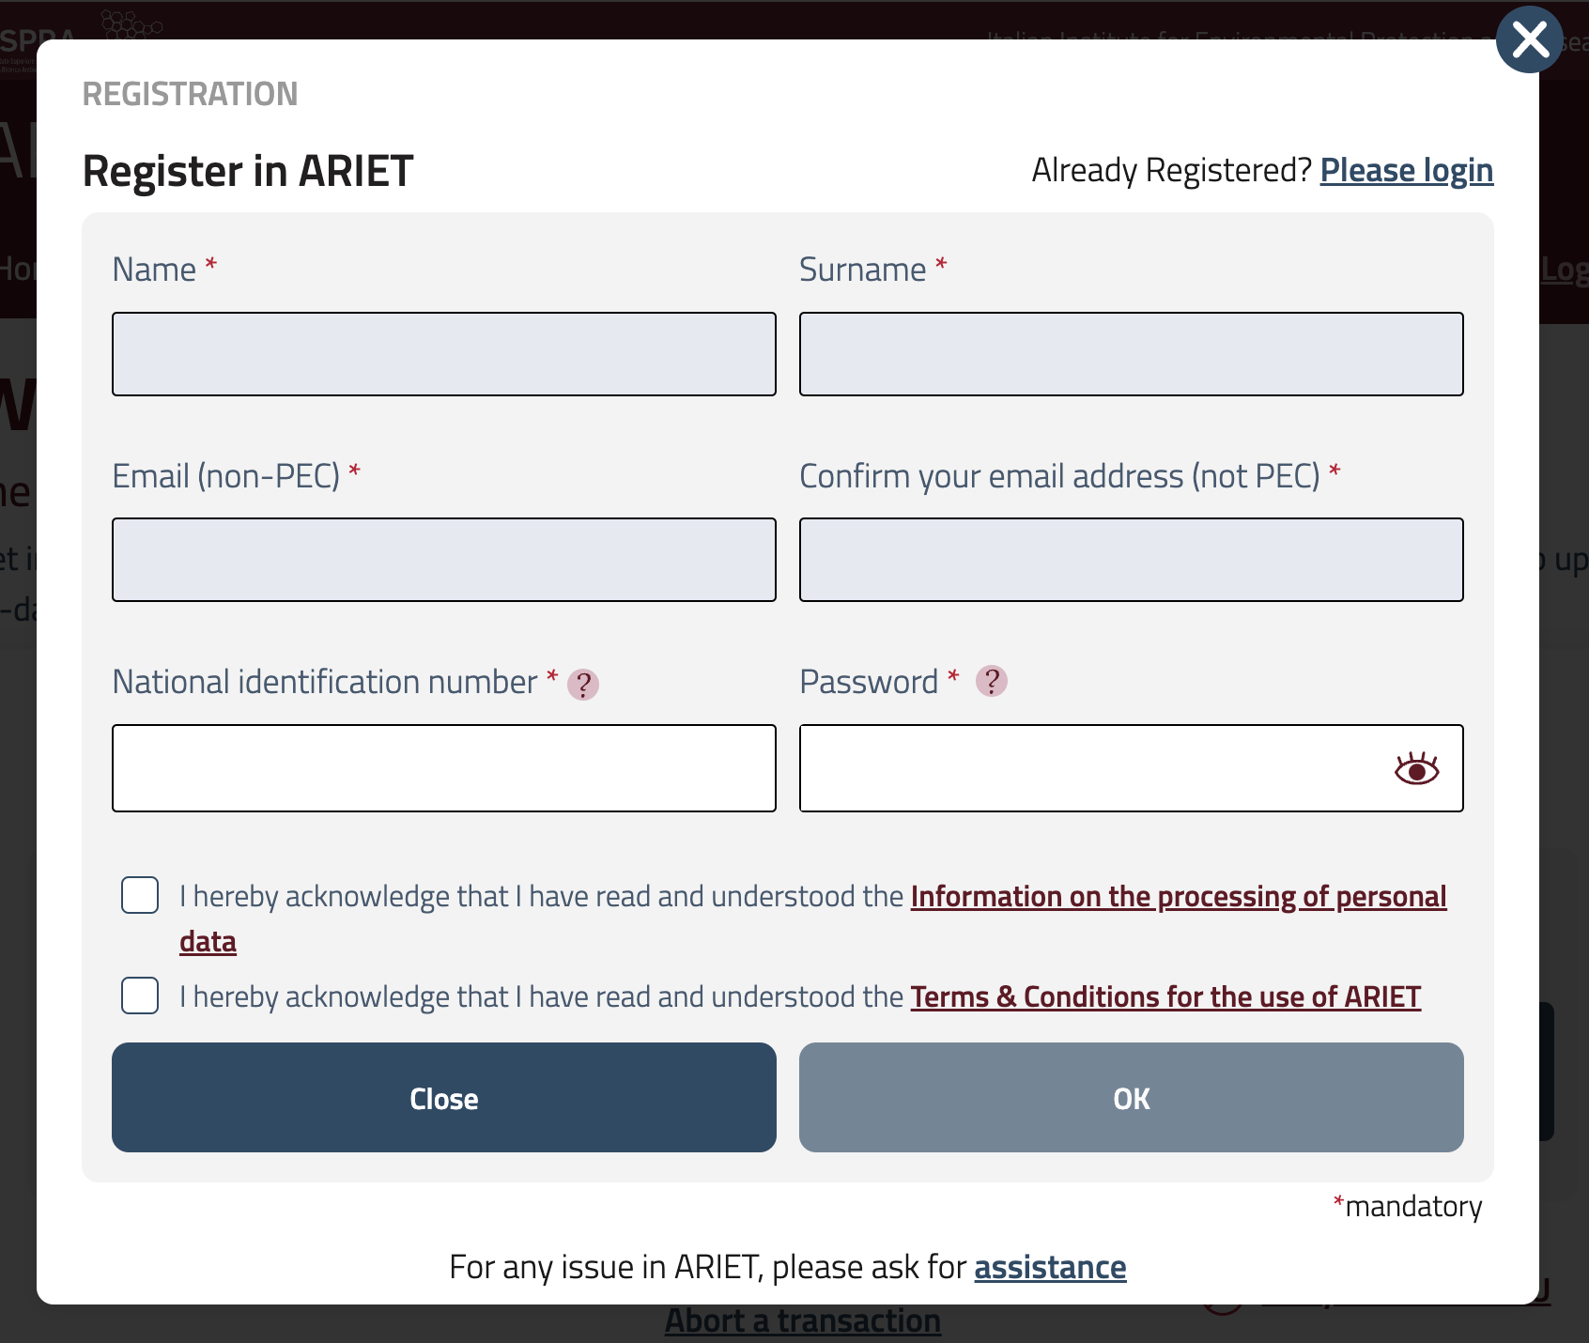Focus the Email (non-PEC) field

443,560
